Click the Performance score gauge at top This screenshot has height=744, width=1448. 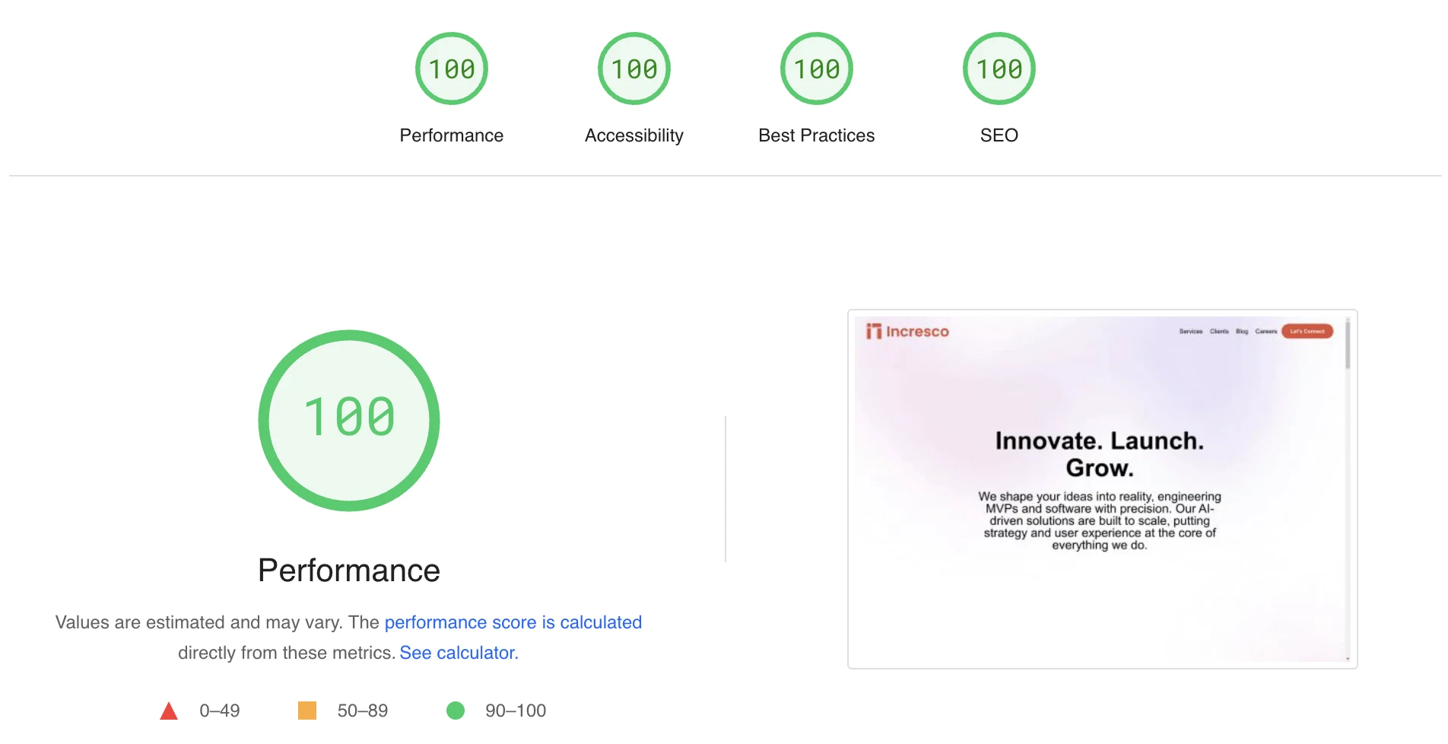pos(451,68)
